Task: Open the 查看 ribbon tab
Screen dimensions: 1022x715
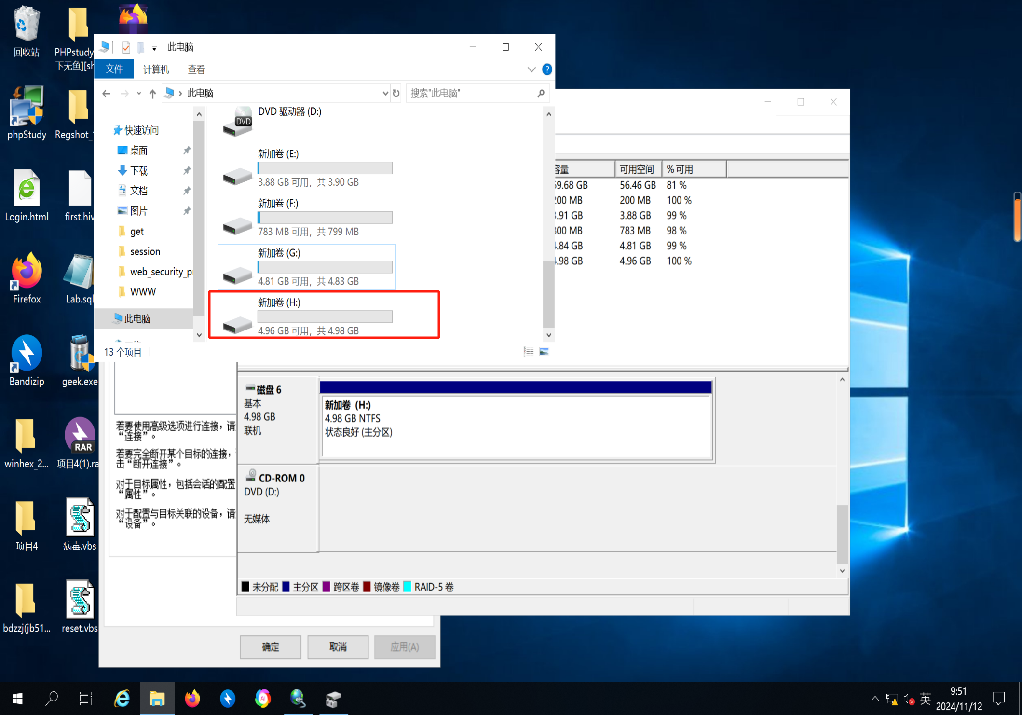Action: point(196,69)
